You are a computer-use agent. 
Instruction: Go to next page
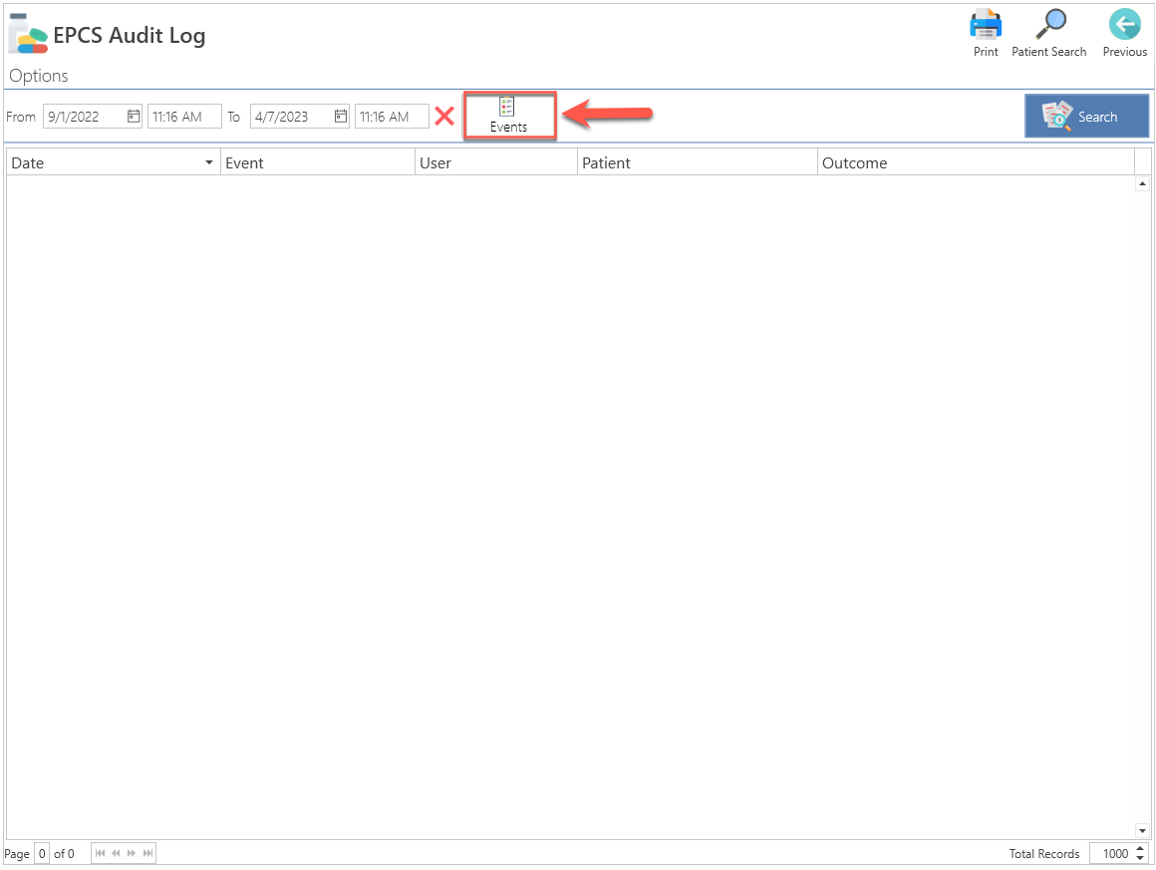coord(132,854)
